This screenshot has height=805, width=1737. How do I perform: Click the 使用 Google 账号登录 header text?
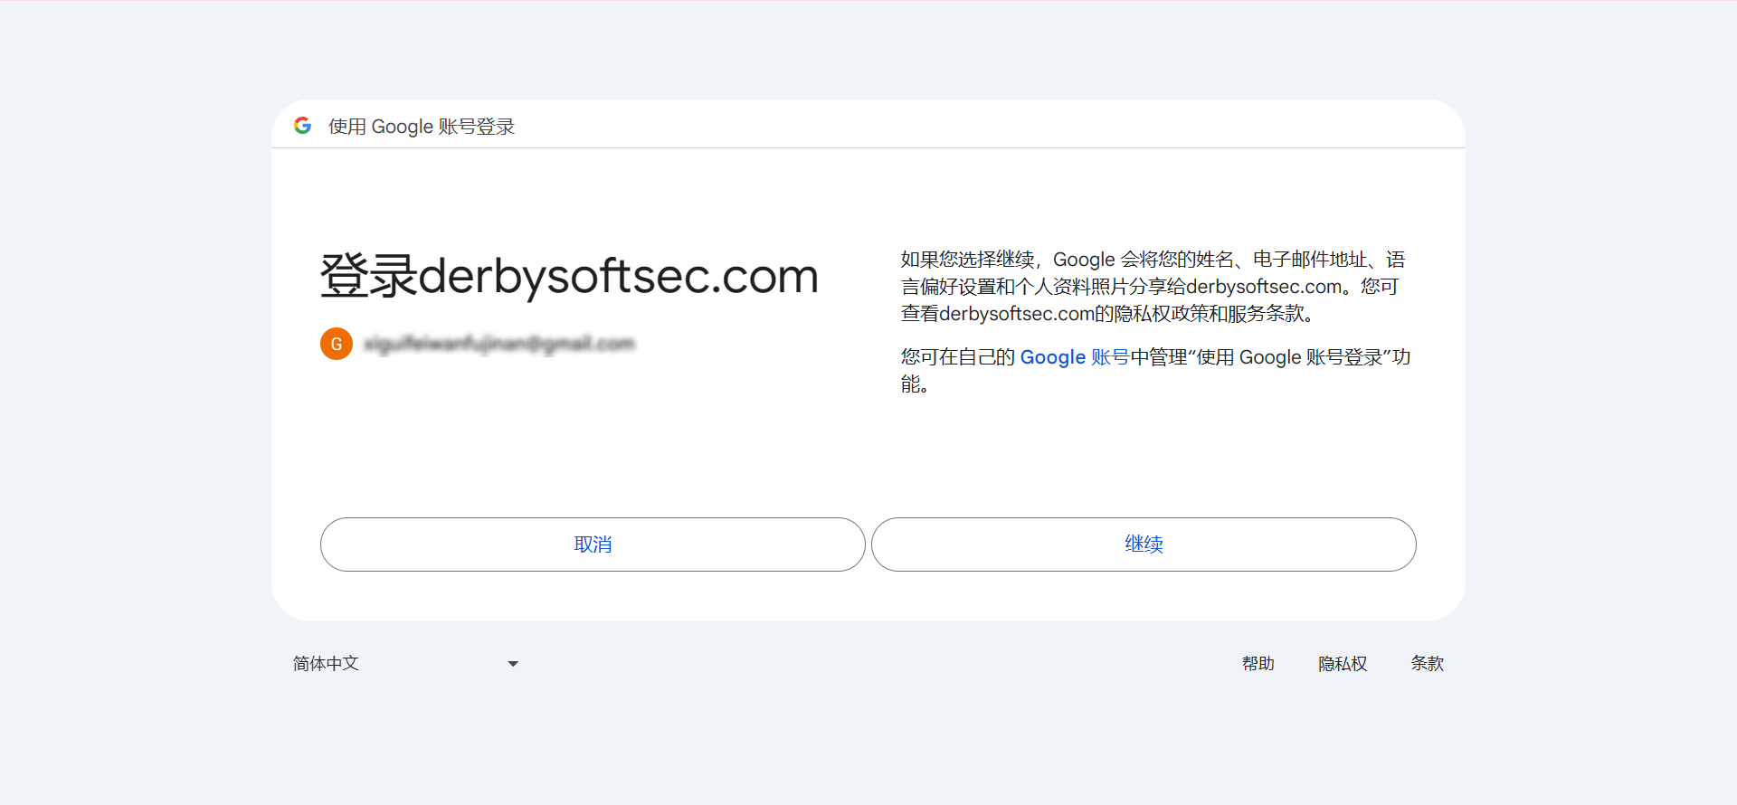tap(422, 127)
